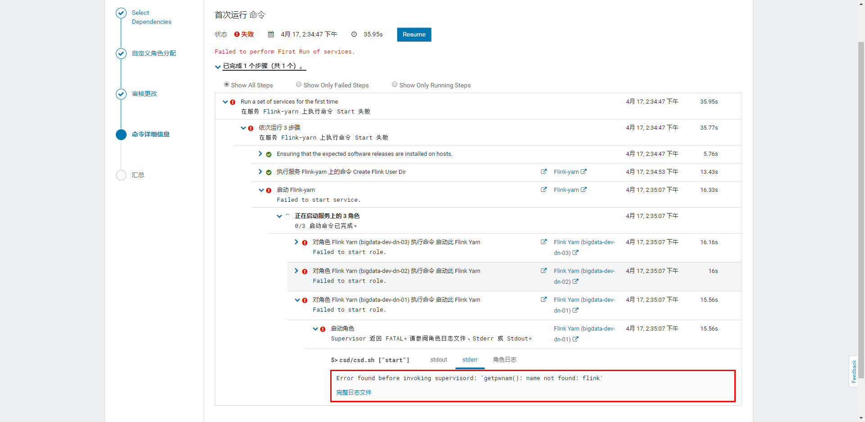The image size is (865, 422).
Task: Click the Feedback tab on the right edge
Action: click(853, 372)
